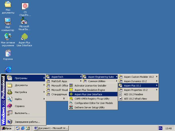The height and width of the screenshot is (131, 175).
Task: Open the Документы submenu
Action: 26,85
